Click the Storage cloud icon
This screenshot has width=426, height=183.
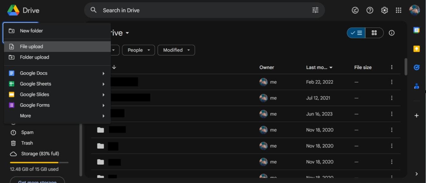(13, 154)
